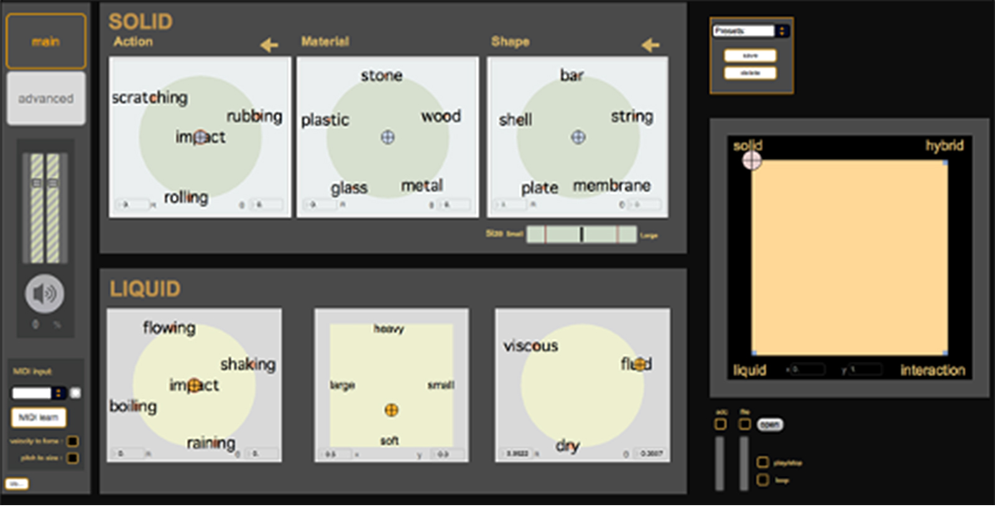Click the arrow icon beside Shape
The image size is (995, 507).
click(x=650, y=45)
